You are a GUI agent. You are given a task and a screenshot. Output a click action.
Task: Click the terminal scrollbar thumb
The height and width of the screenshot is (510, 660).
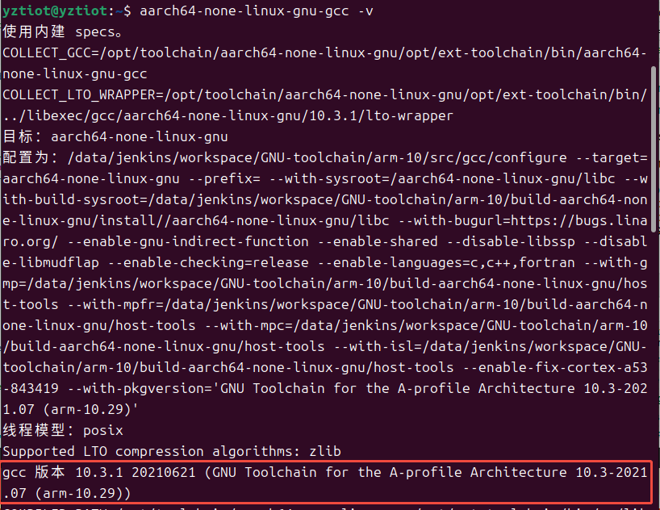click(654, 149)
